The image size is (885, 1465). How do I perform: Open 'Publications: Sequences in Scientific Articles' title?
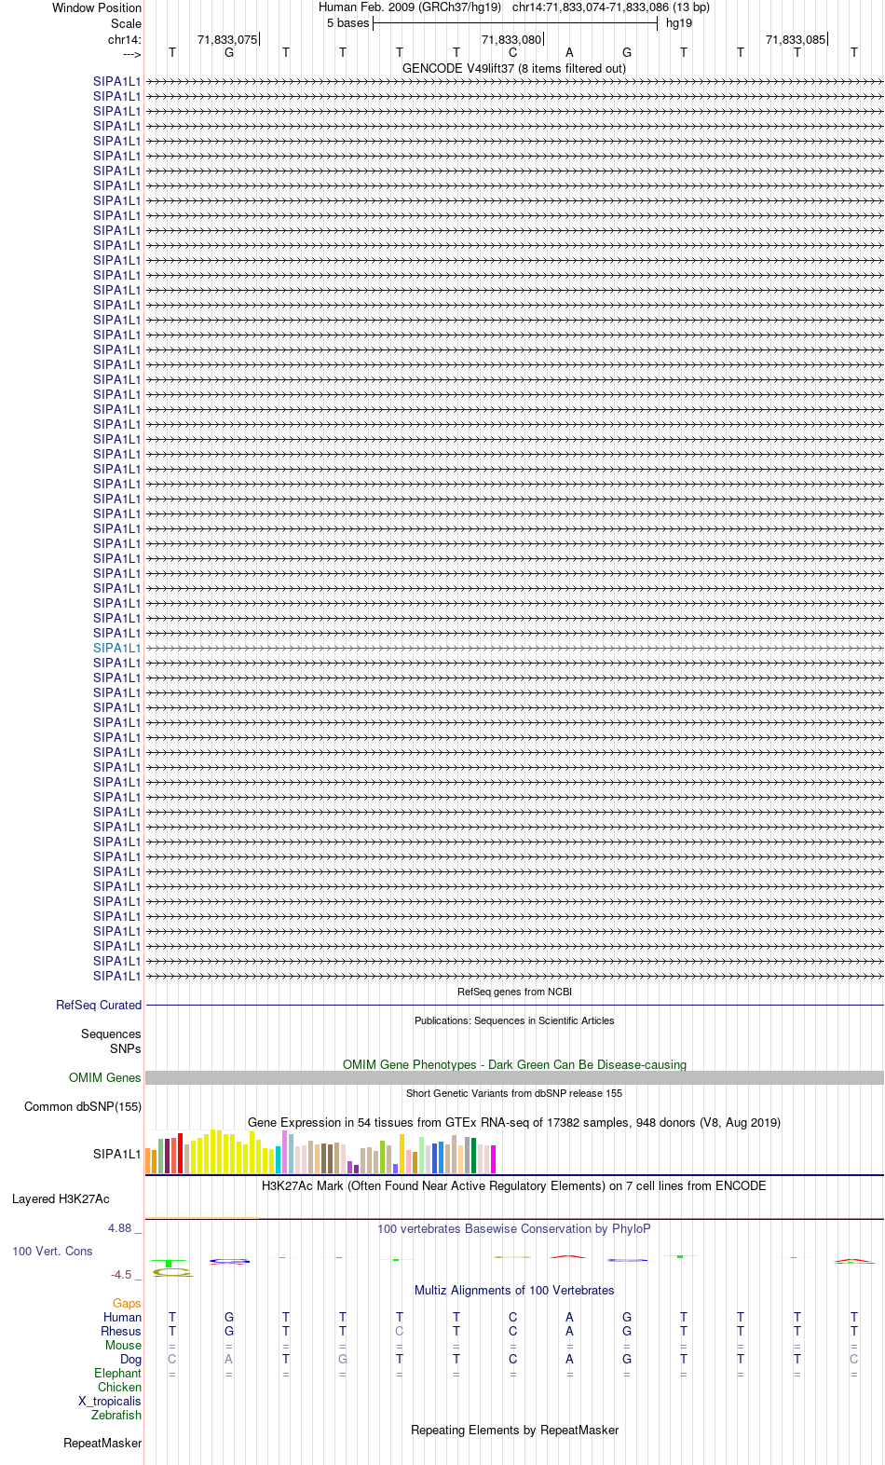514,1020
